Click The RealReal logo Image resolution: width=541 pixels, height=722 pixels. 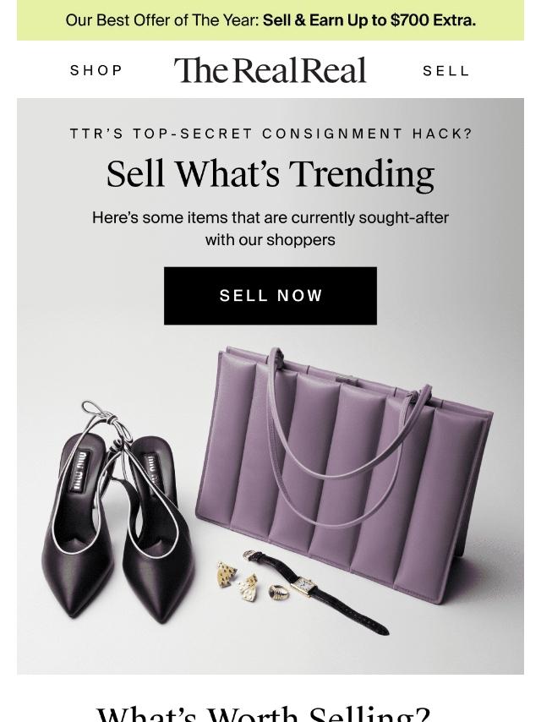pos(270,70)
